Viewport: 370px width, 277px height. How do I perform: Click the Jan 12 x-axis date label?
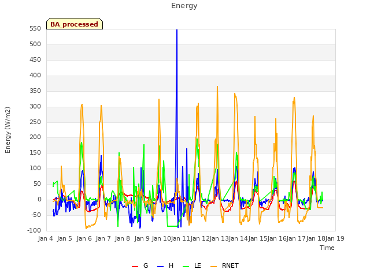pos(200,238)
